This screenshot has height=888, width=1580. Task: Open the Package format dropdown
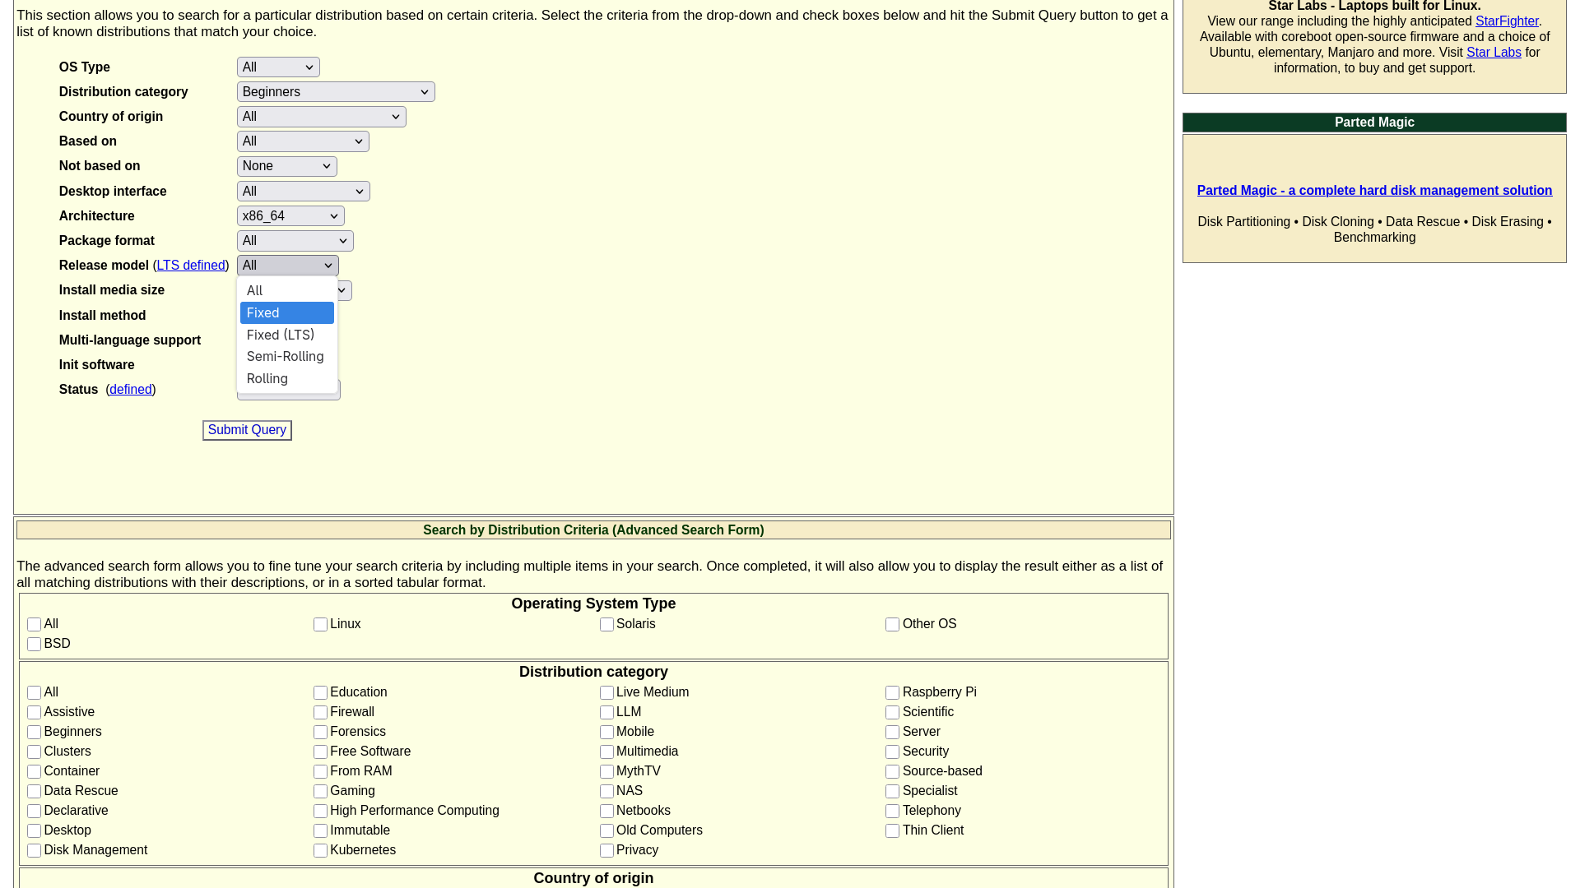[295, 240]
